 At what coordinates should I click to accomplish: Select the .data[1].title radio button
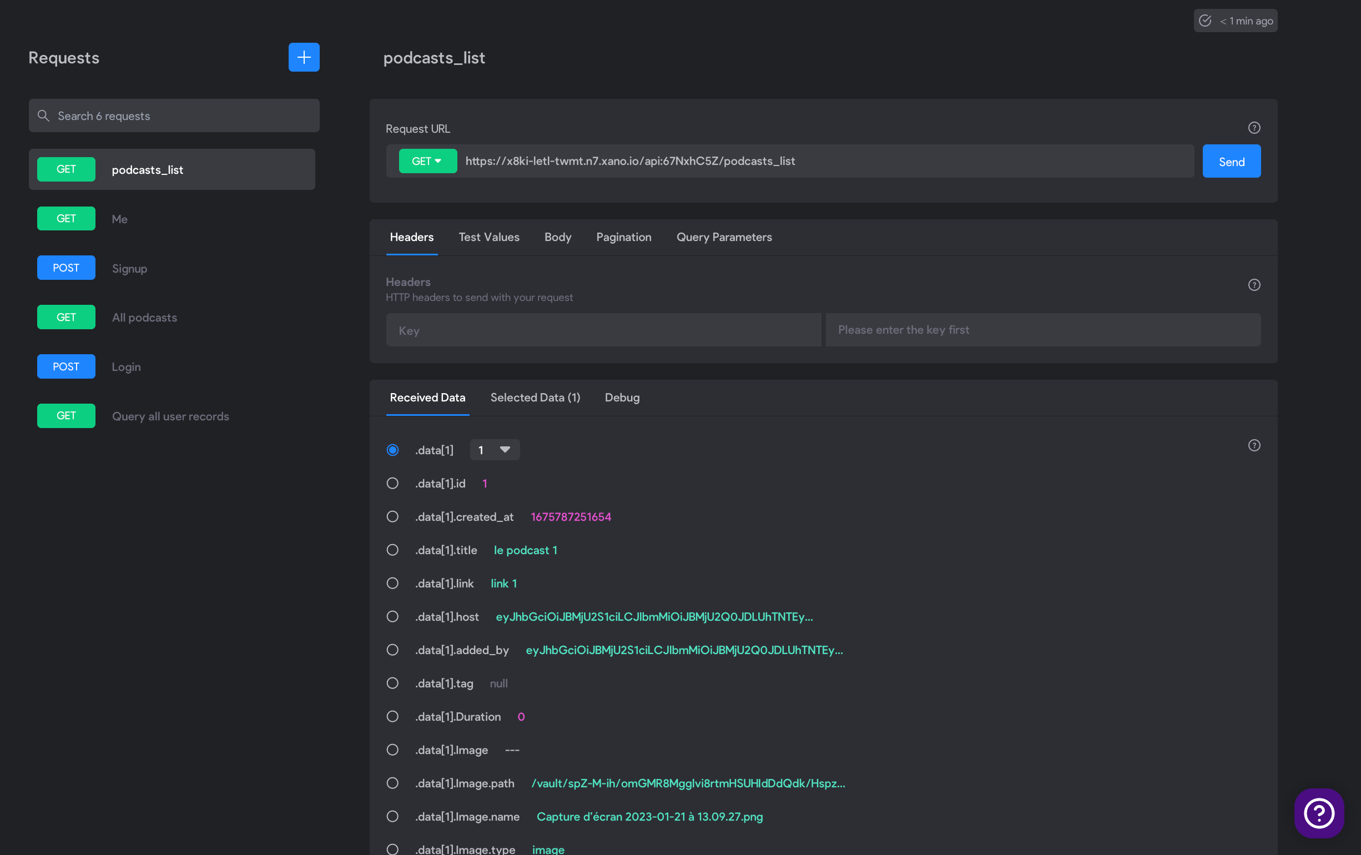pos(392,550)
